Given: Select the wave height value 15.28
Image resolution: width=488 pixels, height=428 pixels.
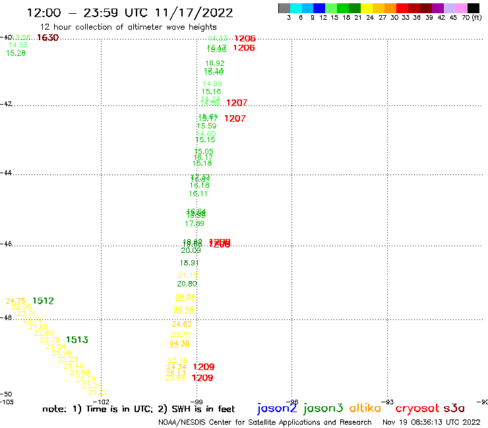Looking at the screenshot, I should 16,53.
